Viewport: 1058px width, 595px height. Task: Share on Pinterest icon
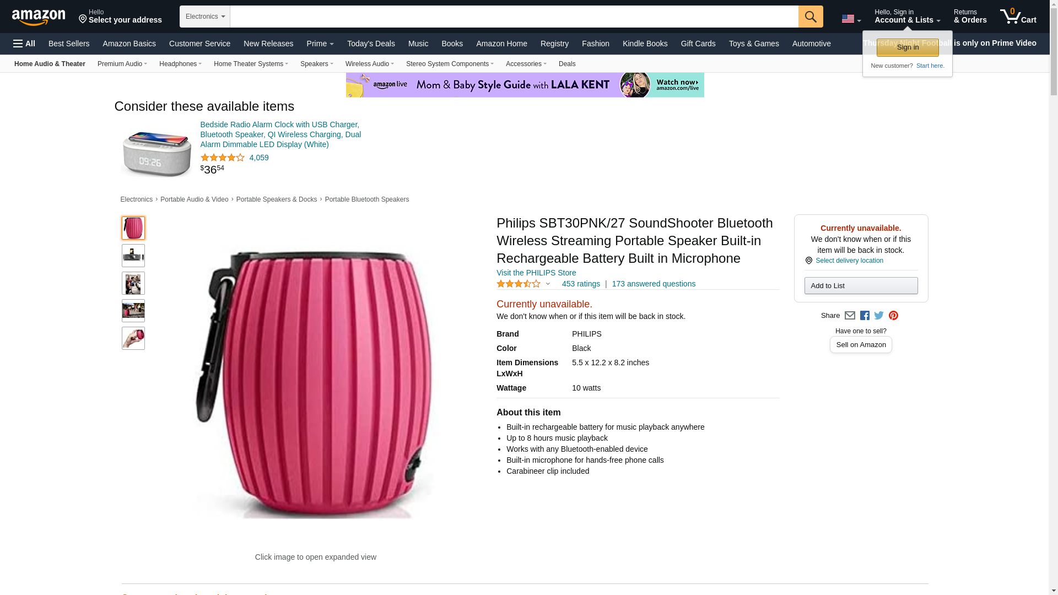pos(893,316)
